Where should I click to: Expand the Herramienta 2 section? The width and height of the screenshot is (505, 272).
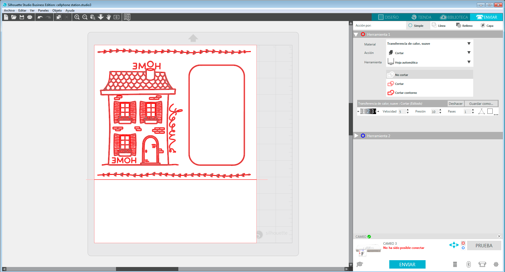(x=356, y=136)
